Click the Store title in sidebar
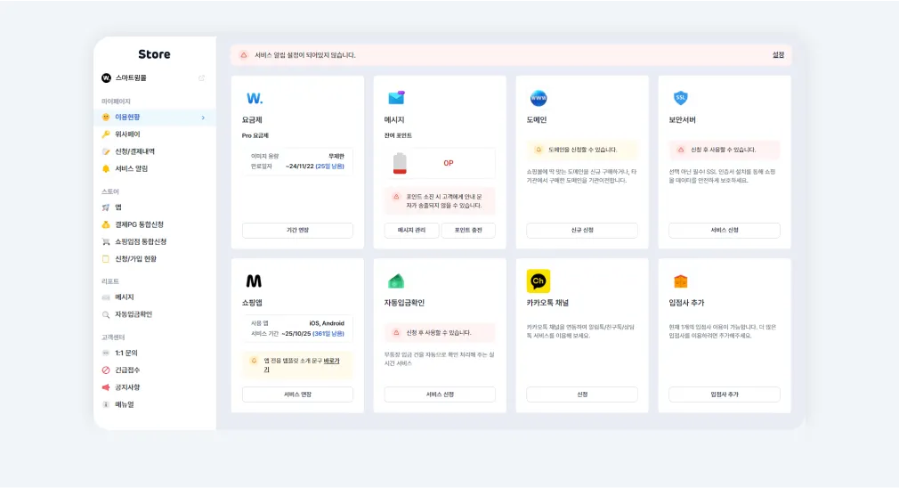899x488 pixels. (154, 54)
